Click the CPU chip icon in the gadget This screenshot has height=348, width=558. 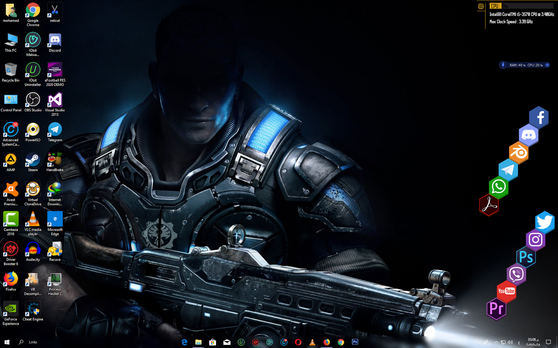click(x=481, y=6)
